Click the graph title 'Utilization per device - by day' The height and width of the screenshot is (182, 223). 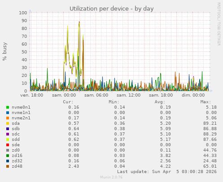pos(112,8)
